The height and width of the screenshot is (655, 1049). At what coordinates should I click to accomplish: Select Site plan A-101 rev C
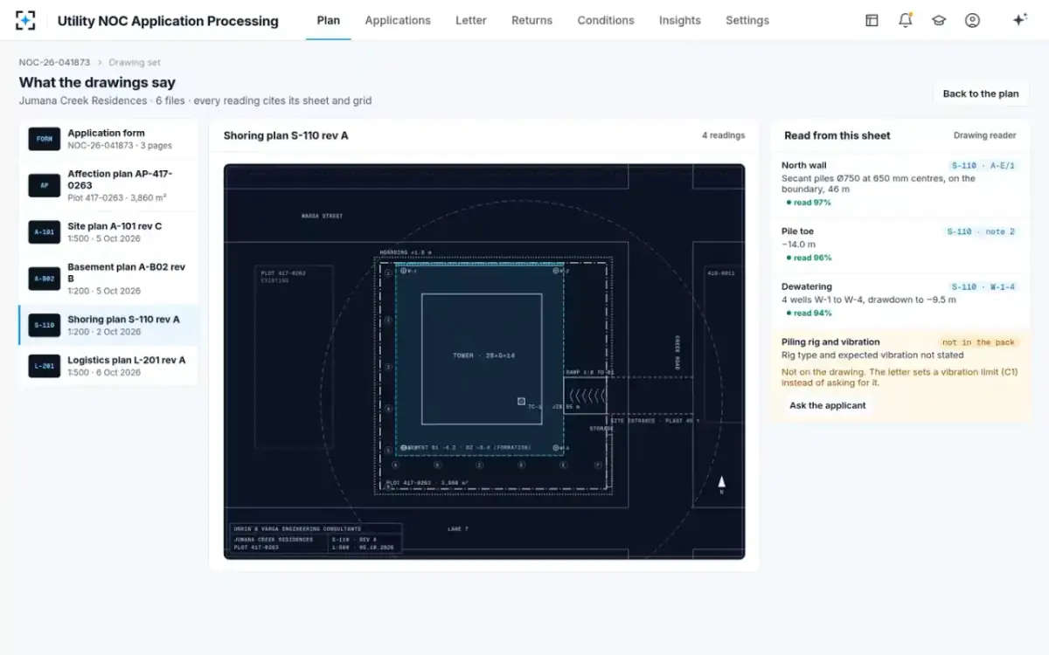[x=108, y=232]
